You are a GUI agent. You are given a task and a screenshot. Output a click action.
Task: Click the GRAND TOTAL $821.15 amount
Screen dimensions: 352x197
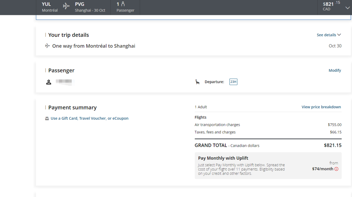coord(332,145)
